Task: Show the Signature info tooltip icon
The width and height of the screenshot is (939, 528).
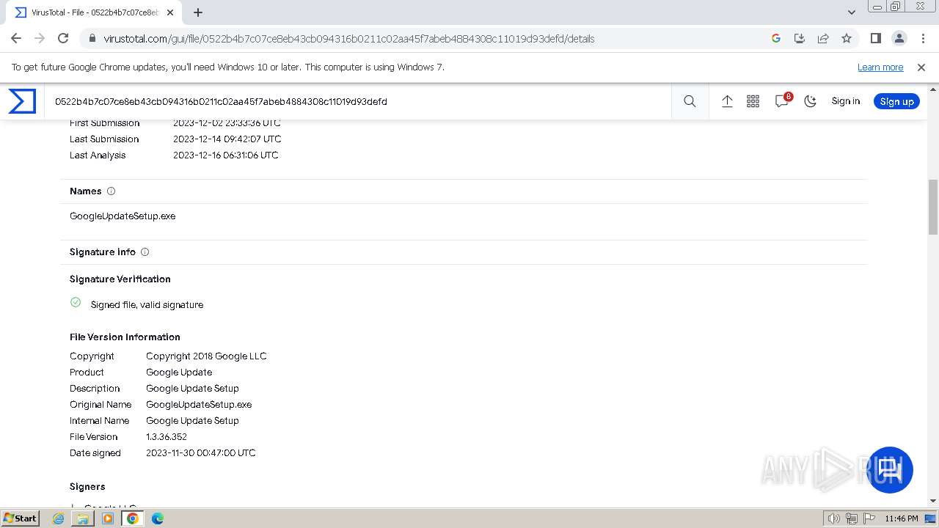Action: (x=145, y=252)
